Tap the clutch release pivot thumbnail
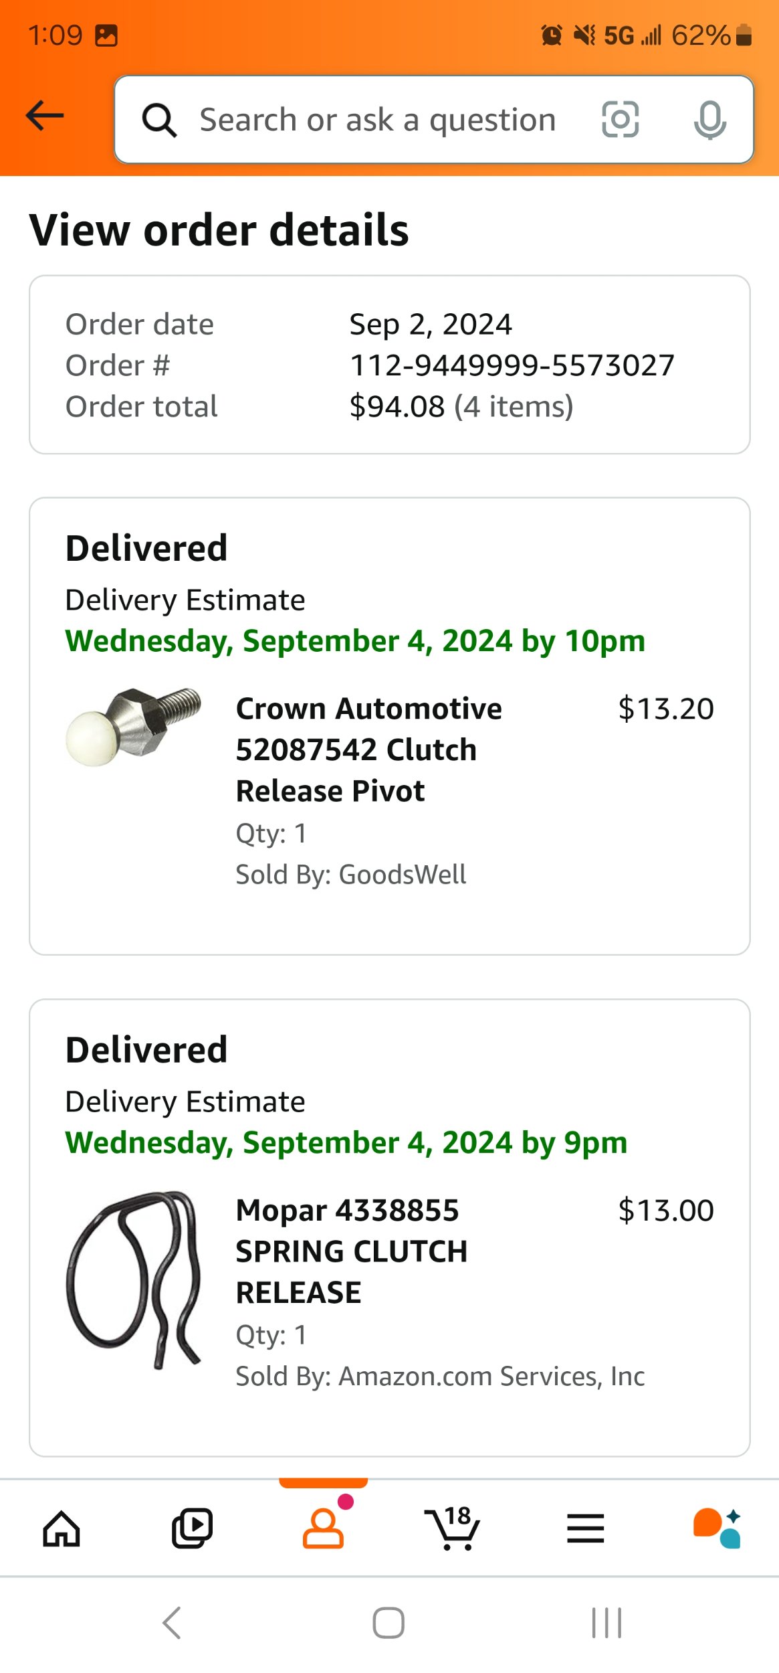779x1673 pixels. tap(134, 727)
